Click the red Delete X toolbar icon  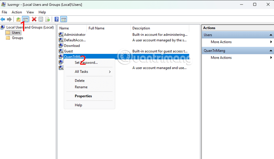(34, 19)
